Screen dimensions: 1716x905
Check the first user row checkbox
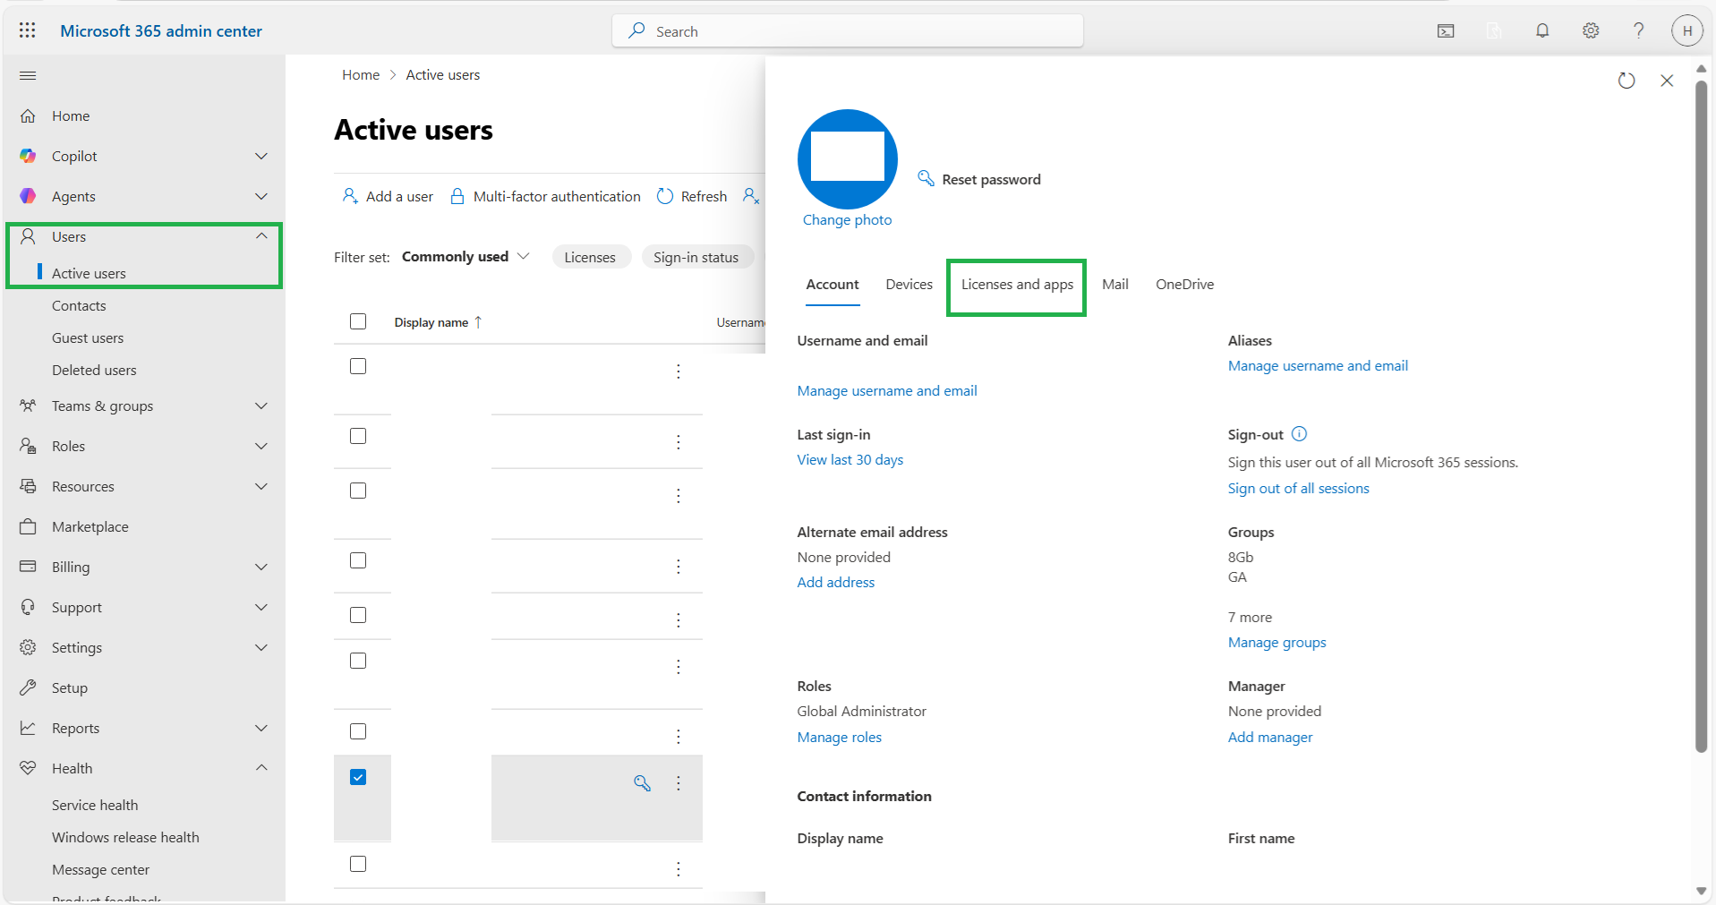point(358,366)
